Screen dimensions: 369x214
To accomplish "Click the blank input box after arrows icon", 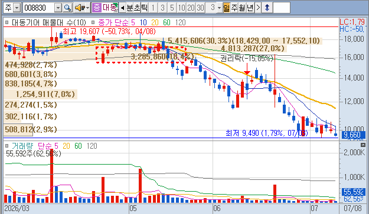I will coord(282,8).
